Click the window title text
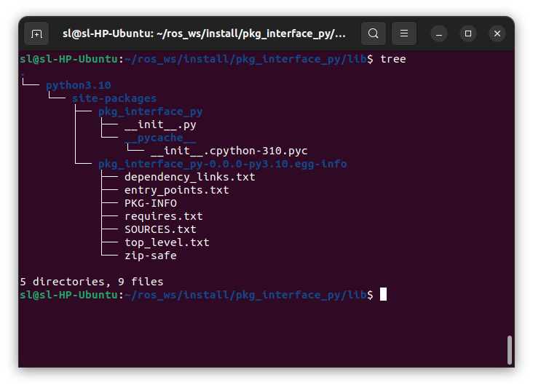The width and height of the screenshot is (533, 388). point(204,33)
